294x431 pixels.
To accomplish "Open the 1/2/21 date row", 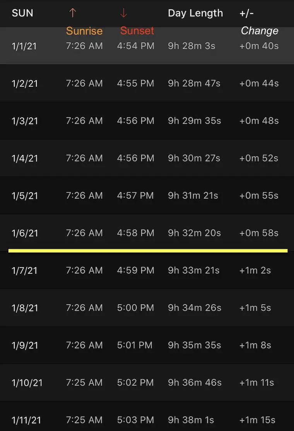I will pyautogui.click(x=147, y=83).
